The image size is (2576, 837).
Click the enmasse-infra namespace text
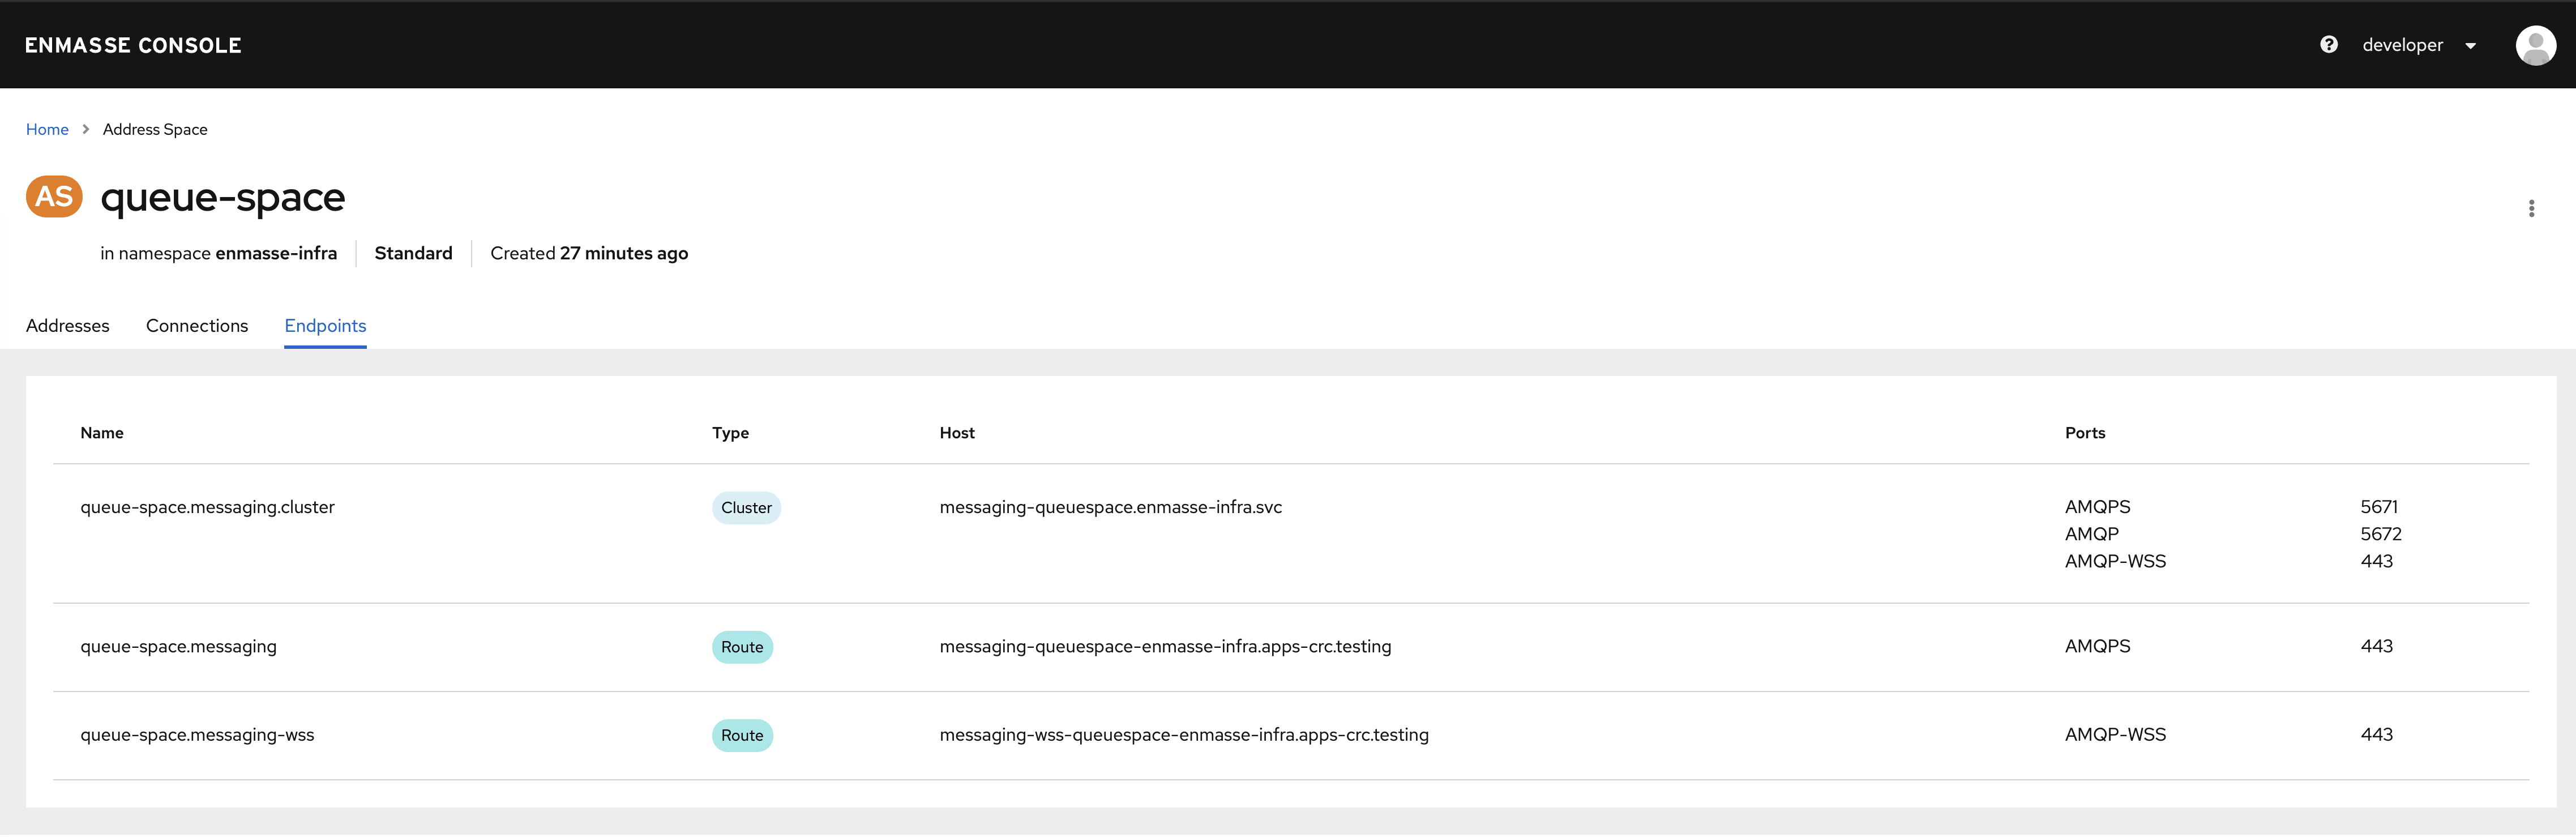[x=276, y=253]
